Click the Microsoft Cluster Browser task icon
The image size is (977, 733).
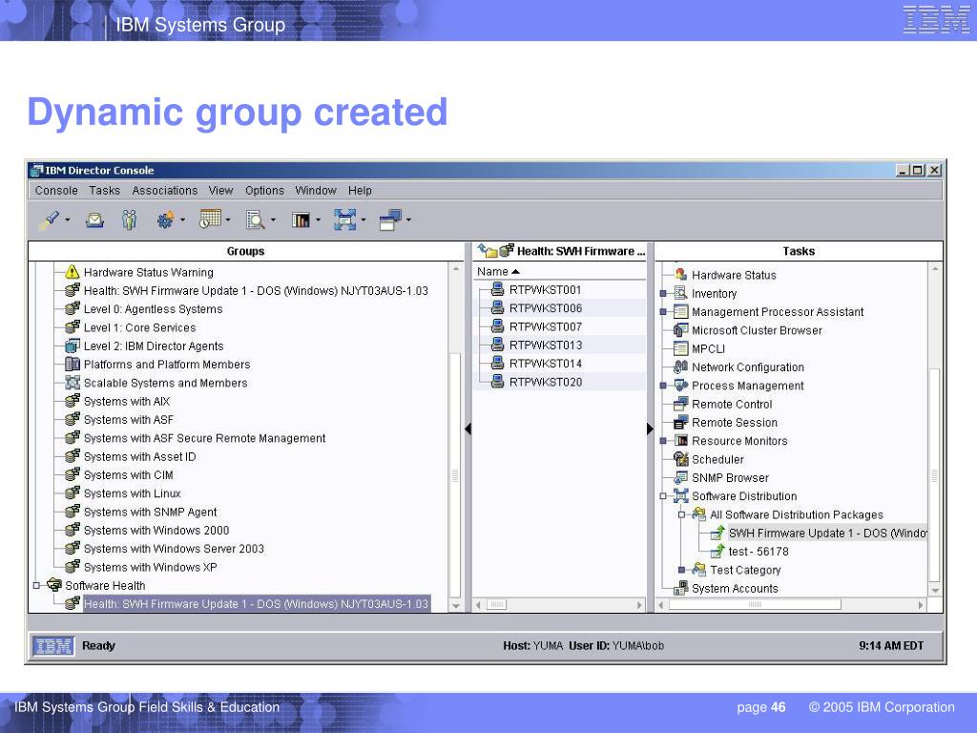681,330
